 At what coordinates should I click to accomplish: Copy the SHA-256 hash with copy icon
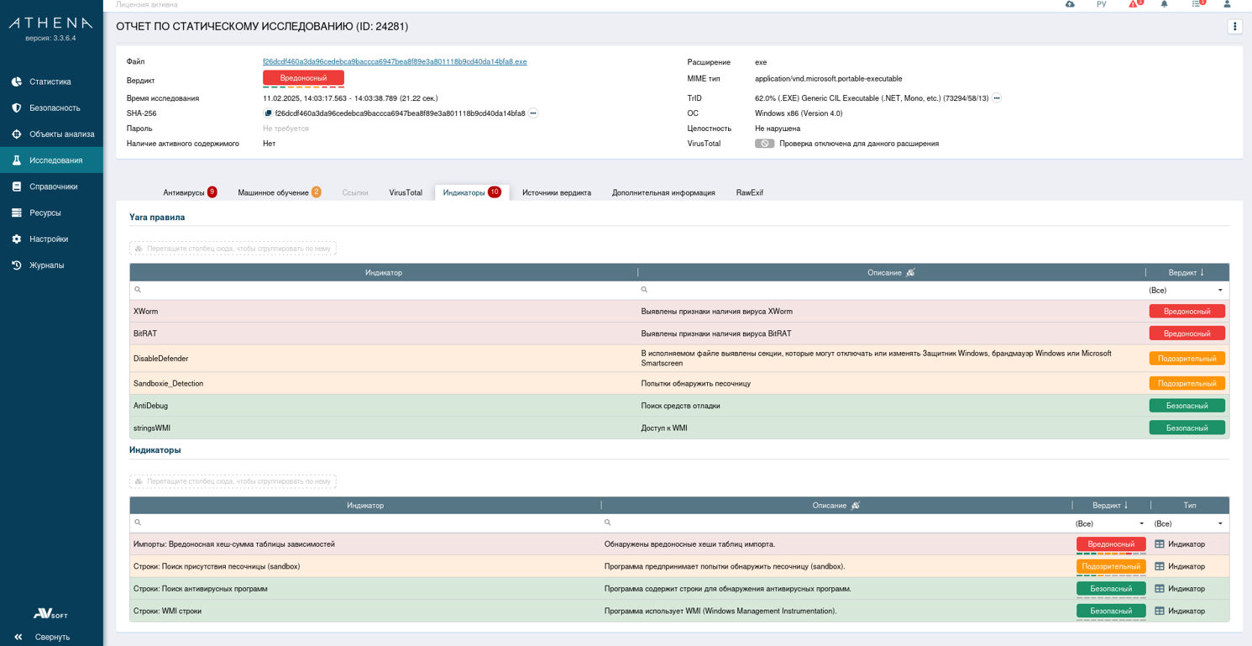coord(268,113)
